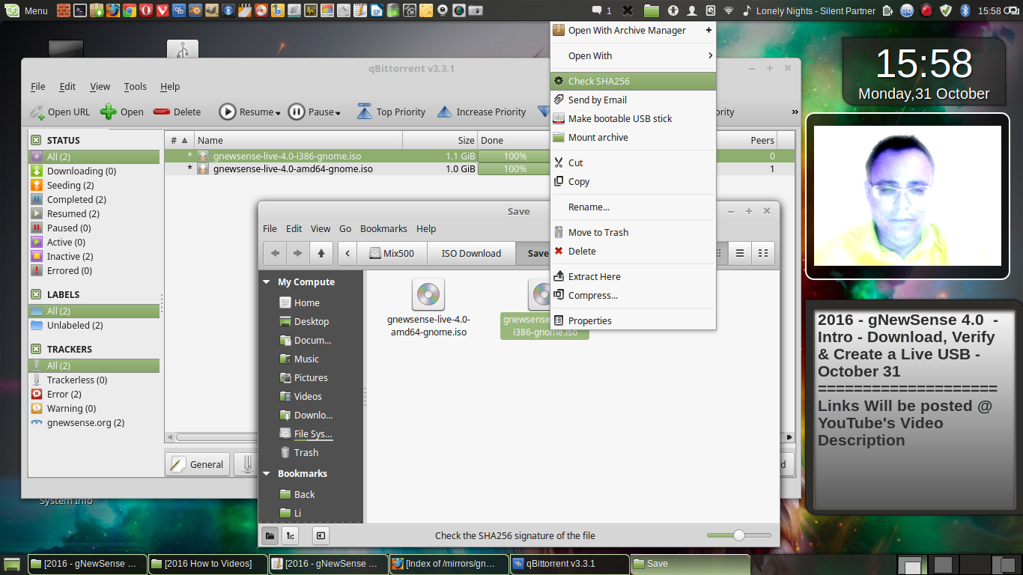Image resolution: width=1023 pixels, height=575 pixels.
Task: Click the i386 torrent's 100% progress bar
Action: pyautogui.click(x=514, y=156)
